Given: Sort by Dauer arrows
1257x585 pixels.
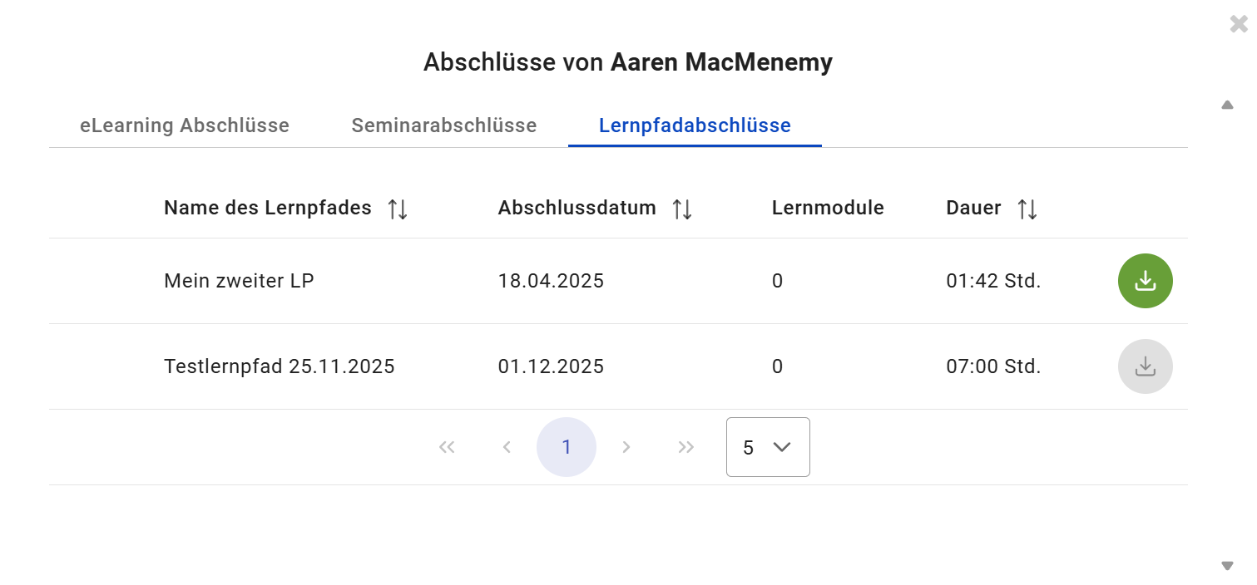Looking at the screenshot, I should [1027, 209].
